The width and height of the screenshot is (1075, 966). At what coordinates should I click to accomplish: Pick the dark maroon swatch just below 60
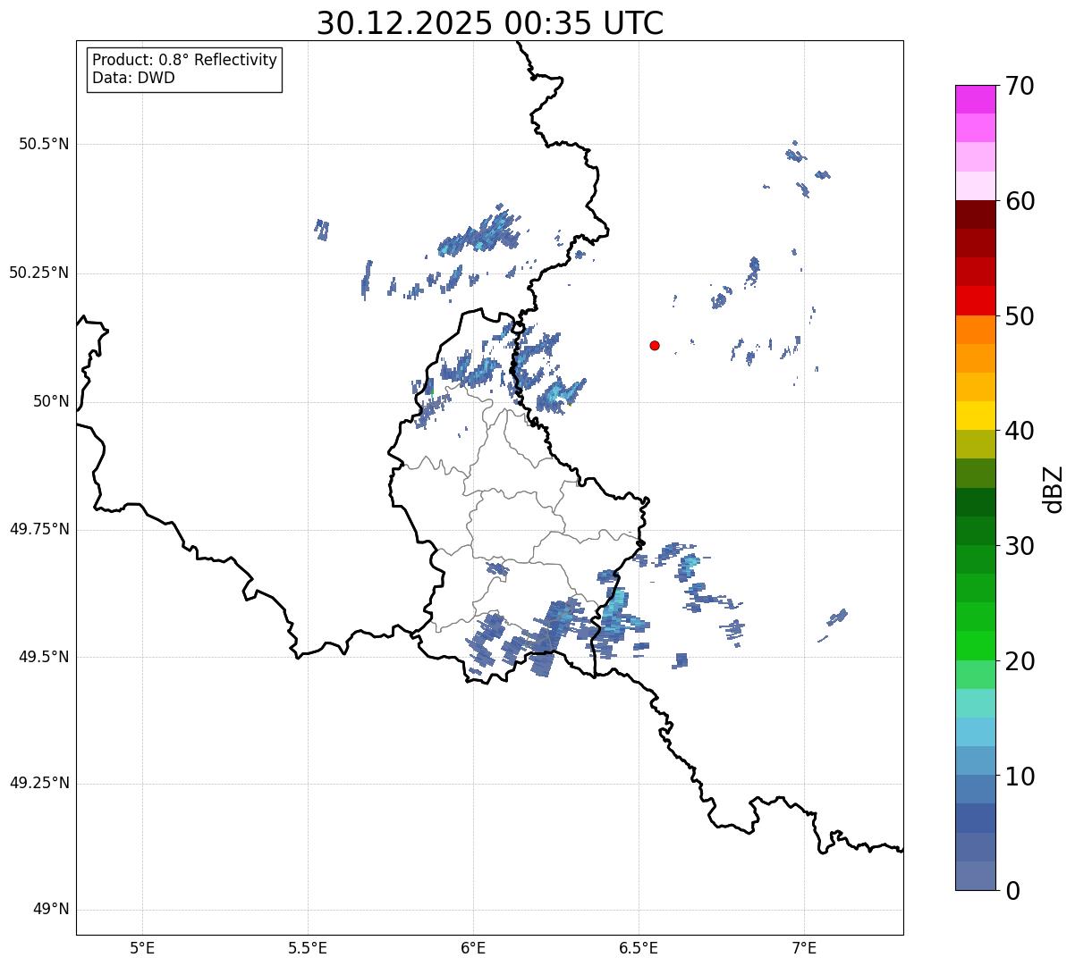[975, 214]
